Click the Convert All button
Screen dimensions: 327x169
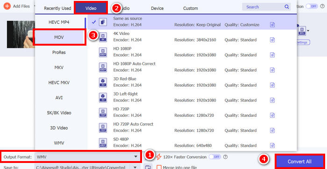click(299, 162)
